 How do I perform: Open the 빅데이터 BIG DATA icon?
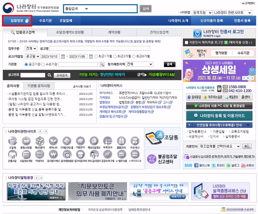(x=40, y=155)
